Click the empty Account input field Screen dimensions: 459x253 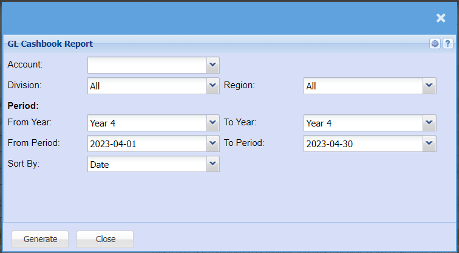[x=147, y=64]
